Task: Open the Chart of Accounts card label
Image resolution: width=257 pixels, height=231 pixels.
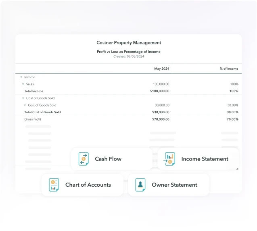Action: (x=88, y=185)
